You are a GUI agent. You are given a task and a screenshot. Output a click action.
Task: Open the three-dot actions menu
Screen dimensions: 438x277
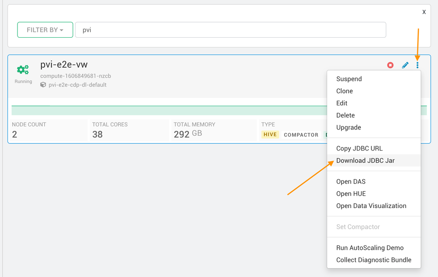417,65
